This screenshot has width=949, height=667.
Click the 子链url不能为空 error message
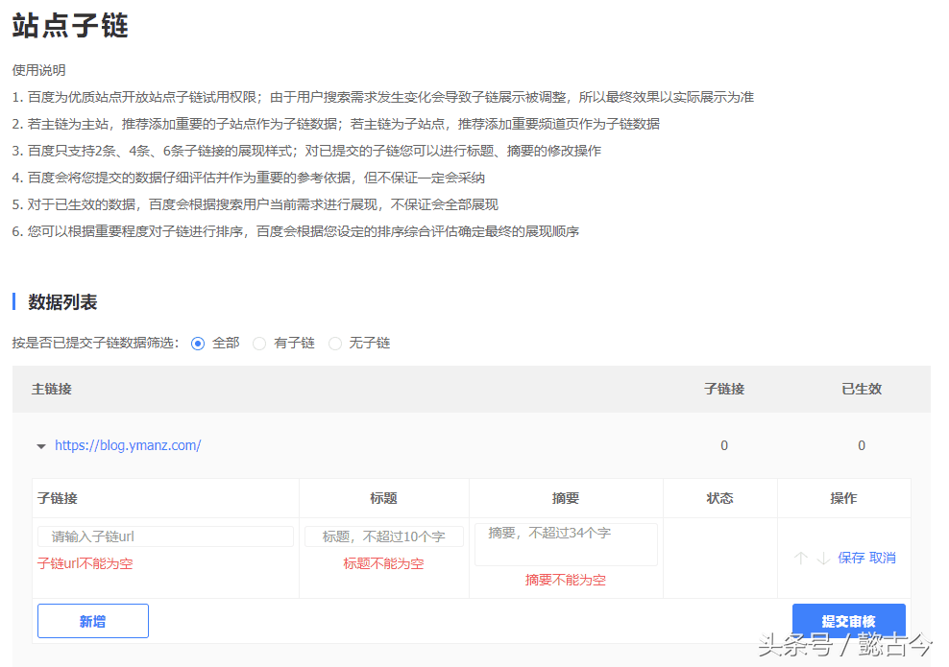pyautogui.click(x=85, y=563)
